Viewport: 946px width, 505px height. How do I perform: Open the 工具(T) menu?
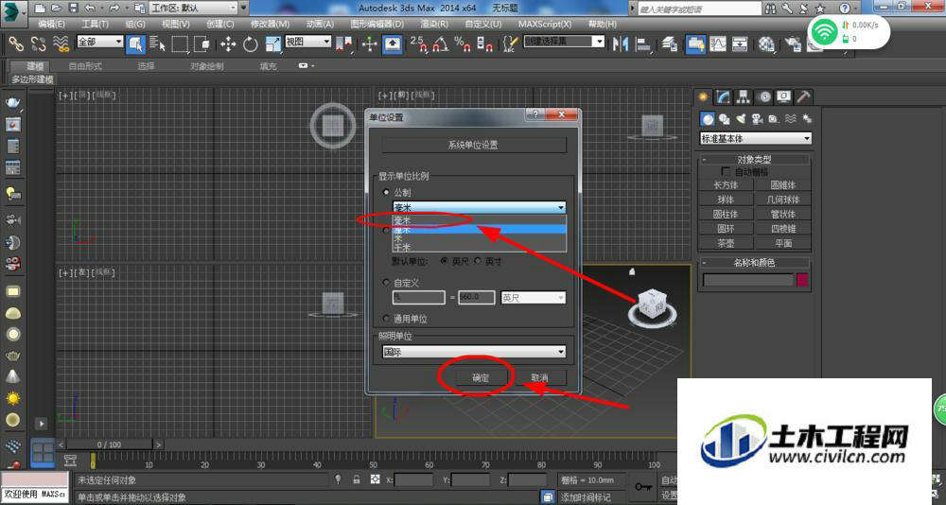tap(95, 25)
